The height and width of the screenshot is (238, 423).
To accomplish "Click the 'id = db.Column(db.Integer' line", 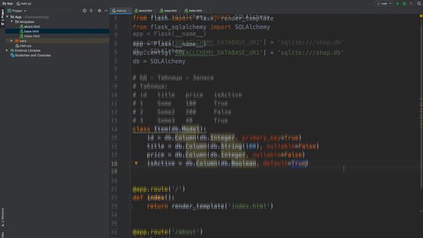I will click(x=224, y=138).
